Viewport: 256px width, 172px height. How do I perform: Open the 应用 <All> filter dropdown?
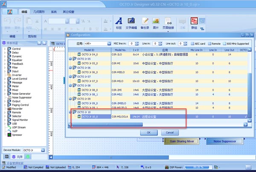(98, 43)
